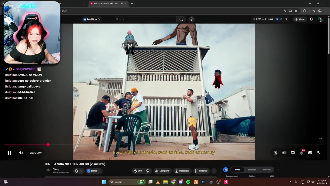Pause the video with the pause button
The width and height of the screenshot is (330, 186).
click(9, 153)
